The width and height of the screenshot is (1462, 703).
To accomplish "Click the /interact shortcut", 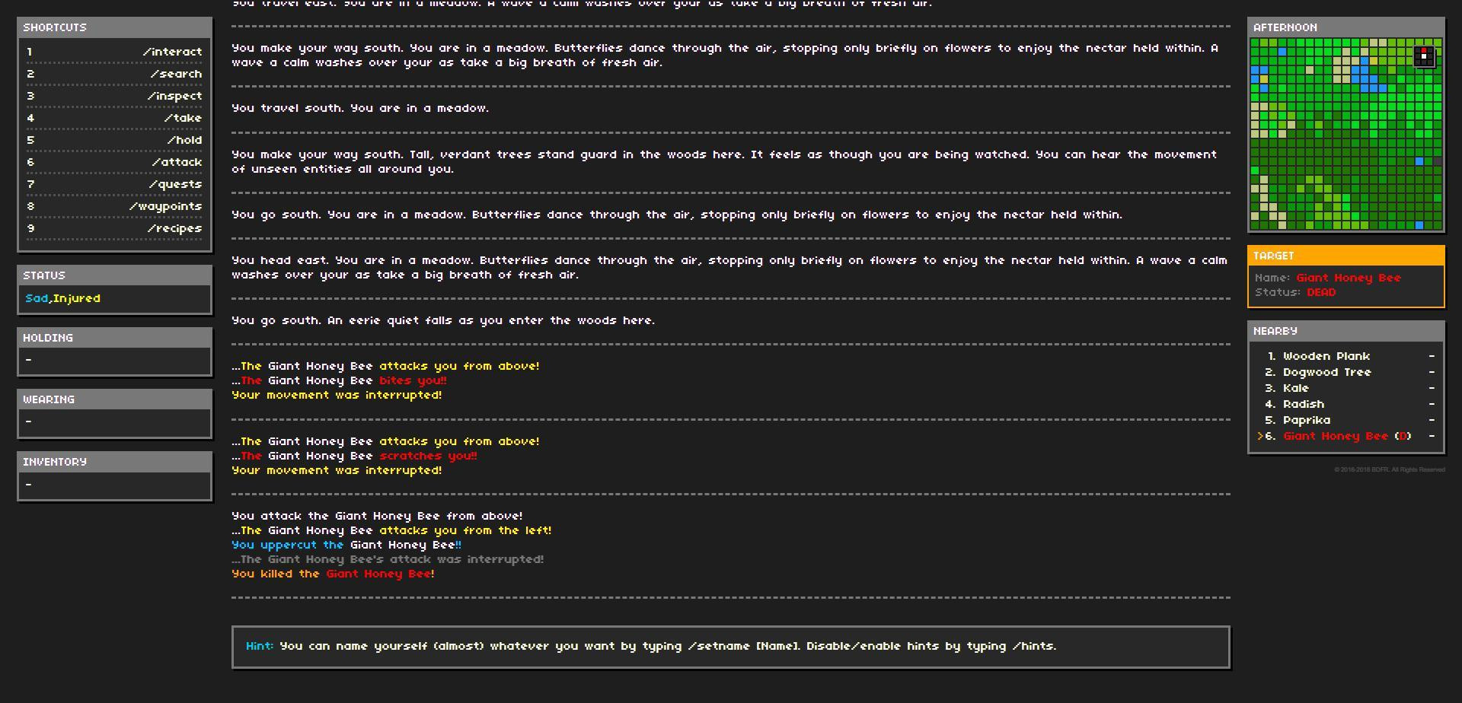I will coord(114,52).
